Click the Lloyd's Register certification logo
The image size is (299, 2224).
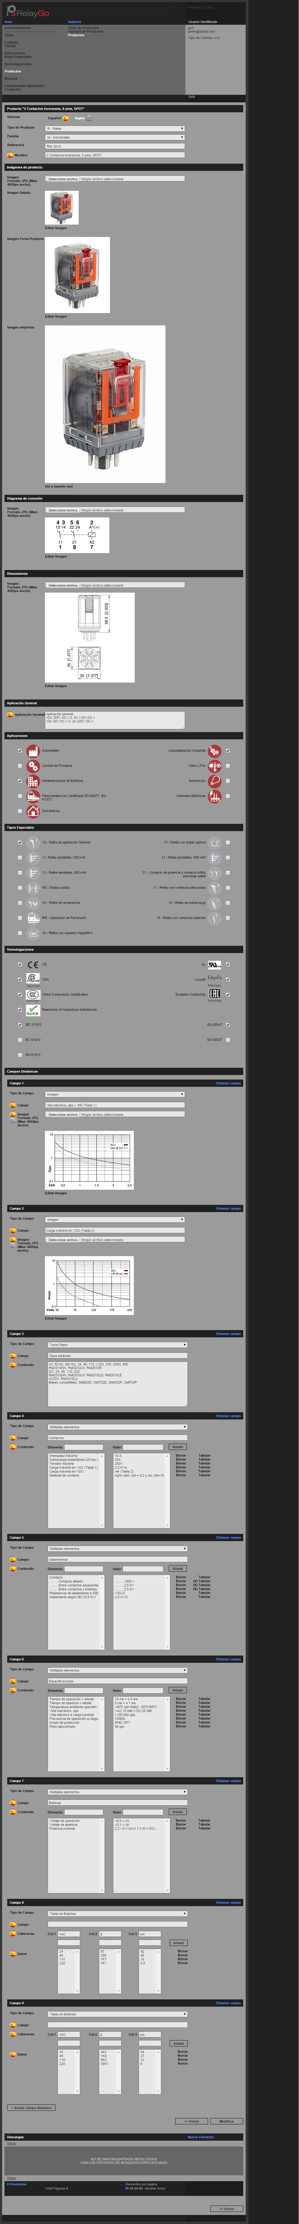[x=215, y=979]
